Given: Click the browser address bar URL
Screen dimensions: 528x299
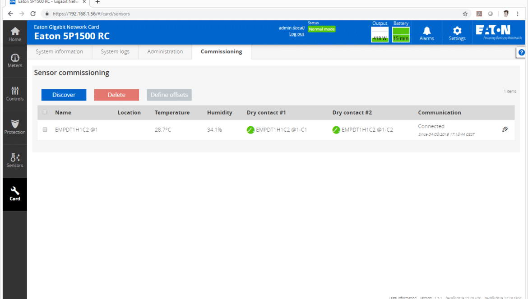Looking at the screenshot, I should click(x=91, y=14).
